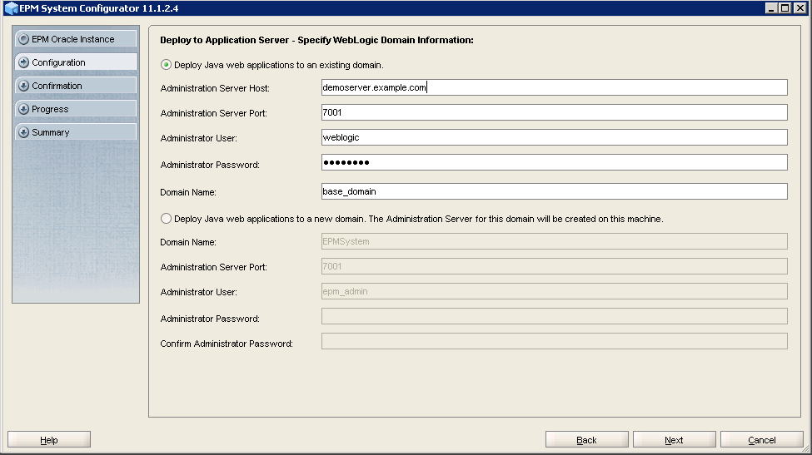Click the existing domain Administrator Password field
Viewport: 812px width, 455px height.
(554, 162)
